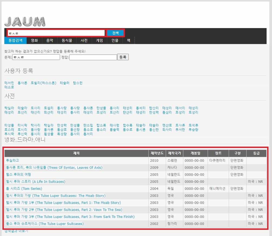Select the 사전 tab in navigation bar
The image size is (272, 236).
click(84, 41)
